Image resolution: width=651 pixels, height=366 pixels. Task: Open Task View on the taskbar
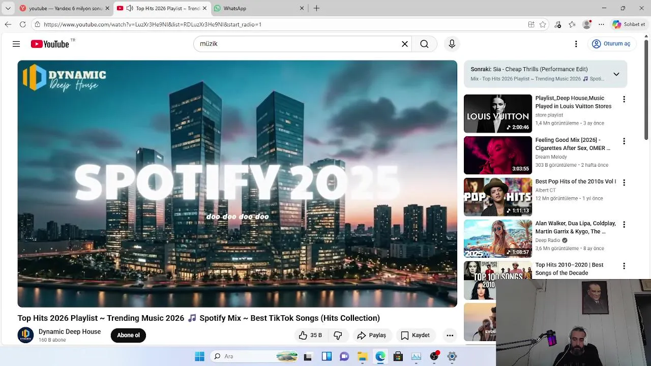point(308,356)
